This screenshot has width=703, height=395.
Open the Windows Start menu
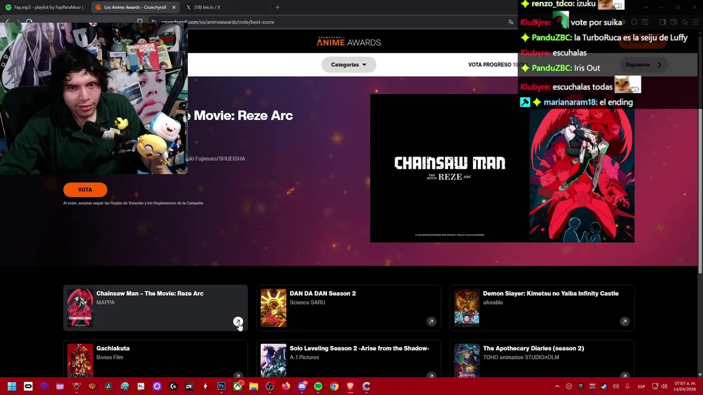[12, 386]
